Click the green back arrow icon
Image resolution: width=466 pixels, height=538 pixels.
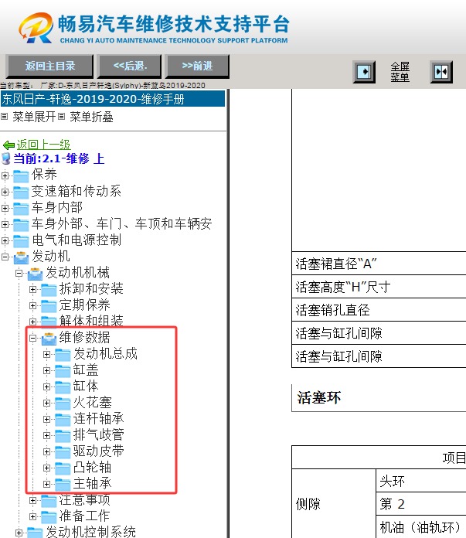(x=9, y=145)
